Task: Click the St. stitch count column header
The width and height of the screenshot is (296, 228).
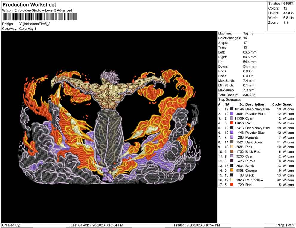Action: [x=241, y=104]
